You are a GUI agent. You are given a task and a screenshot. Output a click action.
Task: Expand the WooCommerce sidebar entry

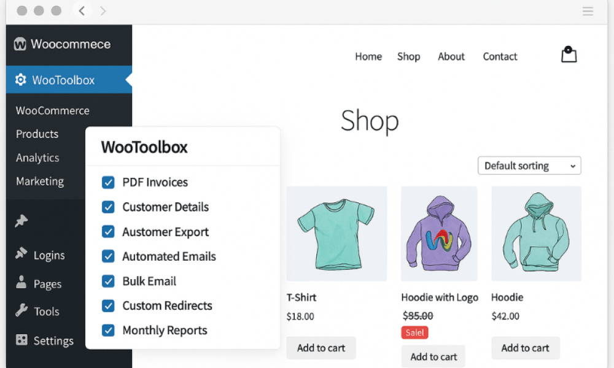coord(52,110)
